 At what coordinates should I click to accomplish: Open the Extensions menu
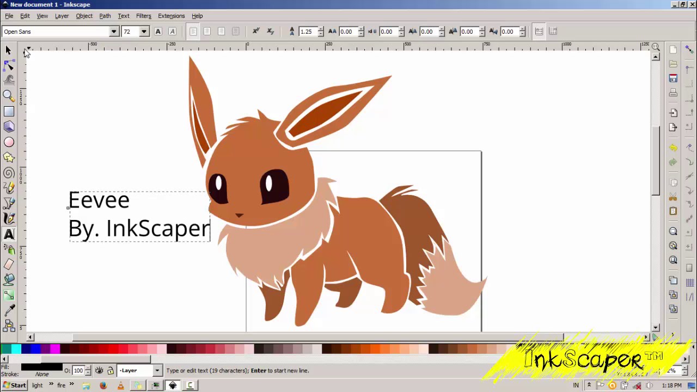pos(171,16)
